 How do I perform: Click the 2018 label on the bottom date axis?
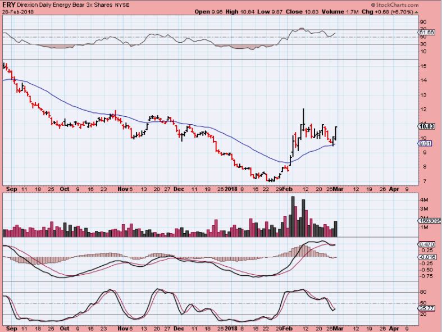tap(231, 329)
